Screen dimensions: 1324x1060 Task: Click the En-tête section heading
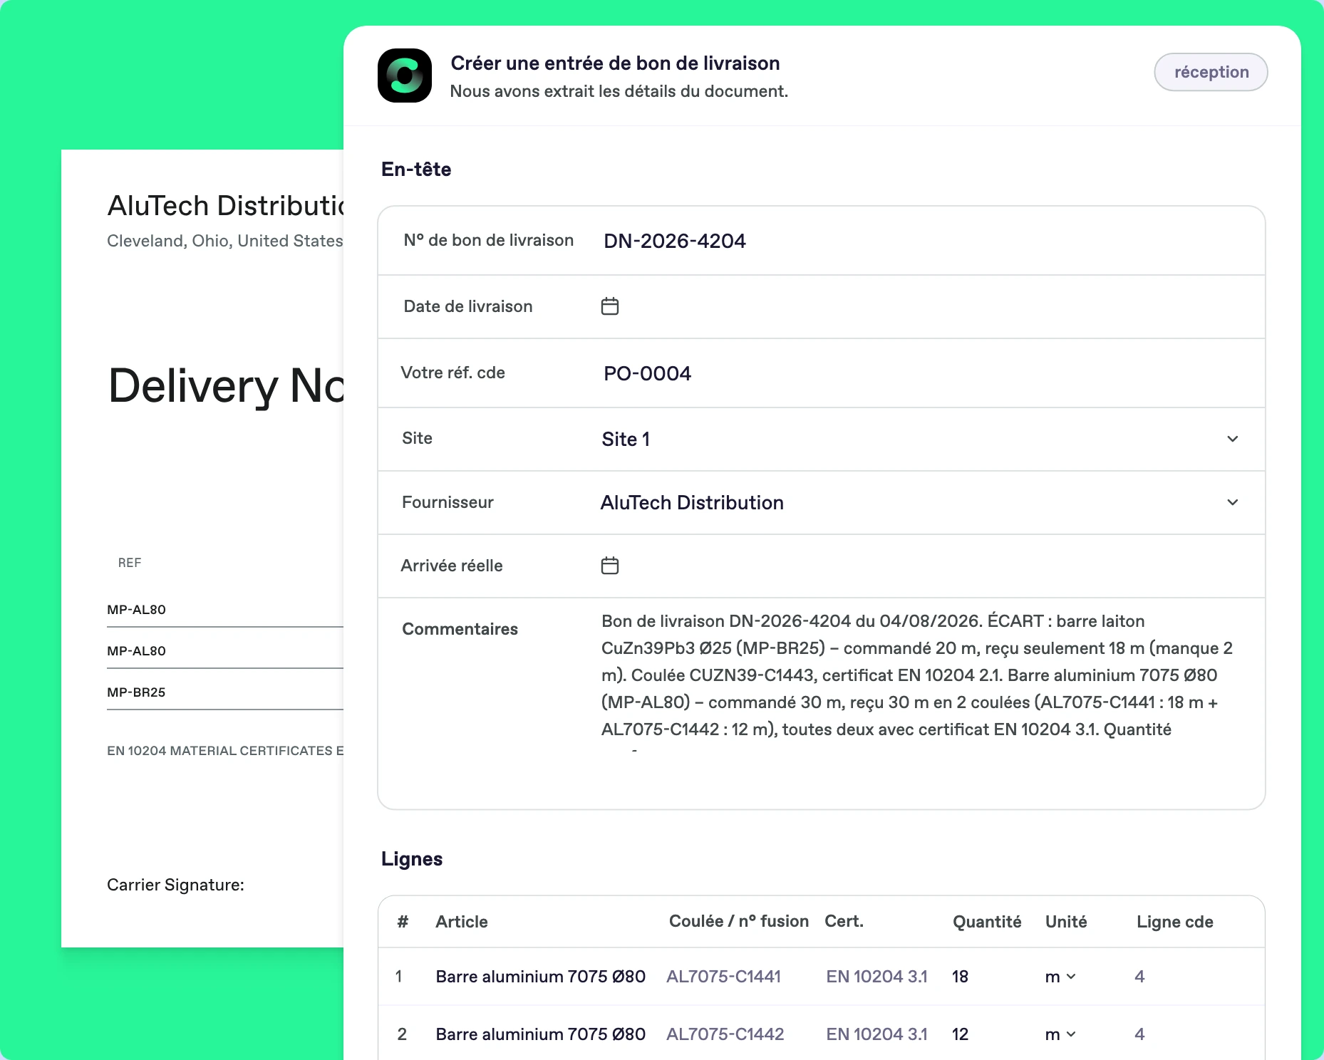(x=416, y=170)
